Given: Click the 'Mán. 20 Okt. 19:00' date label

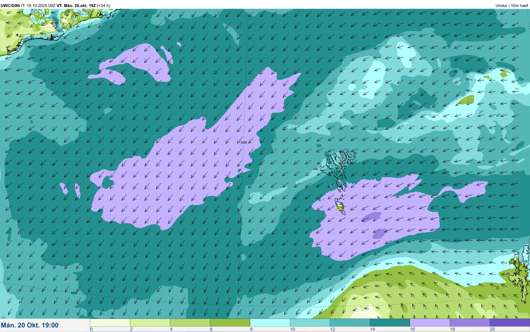Looking at the screenshot, I should pyautogui.click(x=30, y=325).
